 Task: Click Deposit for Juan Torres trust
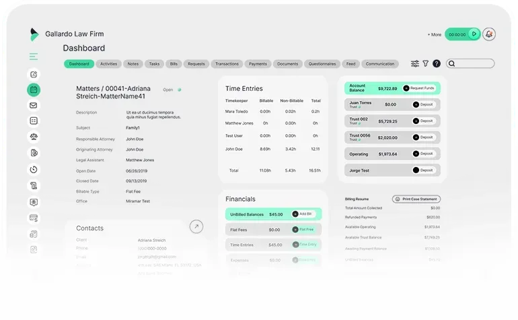tap(423, 104)
